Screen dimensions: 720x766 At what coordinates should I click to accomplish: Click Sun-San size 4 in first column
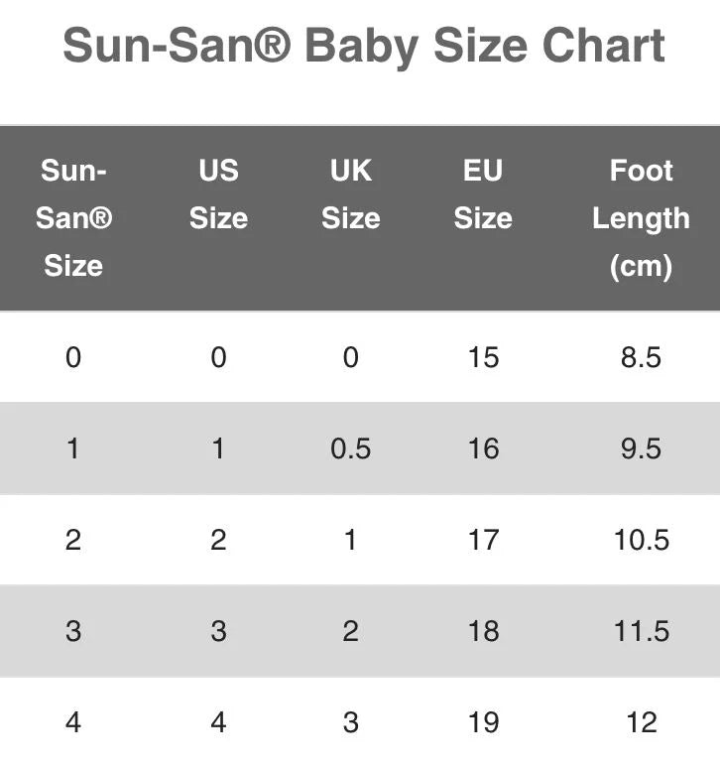point(73,722)
